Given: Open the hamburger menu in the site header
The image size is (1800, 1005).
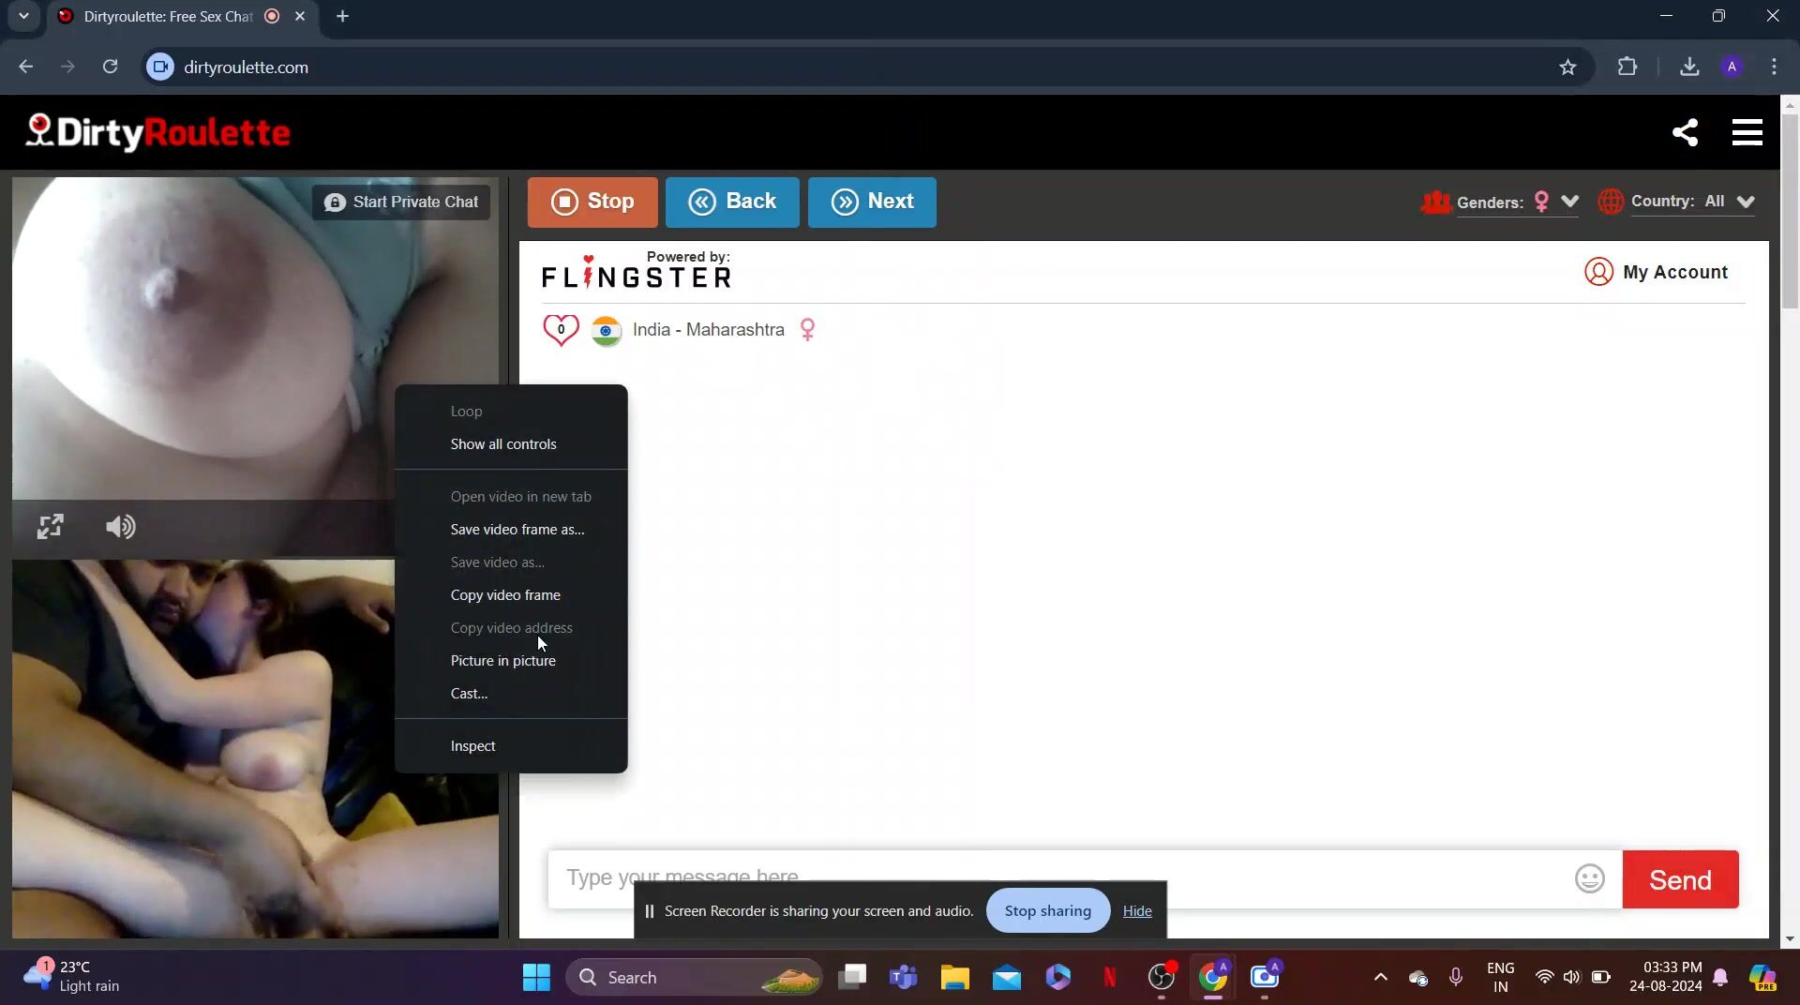Looking at the screenshot, I should tap(1747, 132).
